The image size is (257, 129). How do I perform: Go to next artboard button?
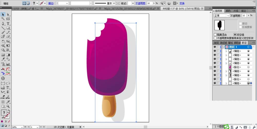click(41, 127)
